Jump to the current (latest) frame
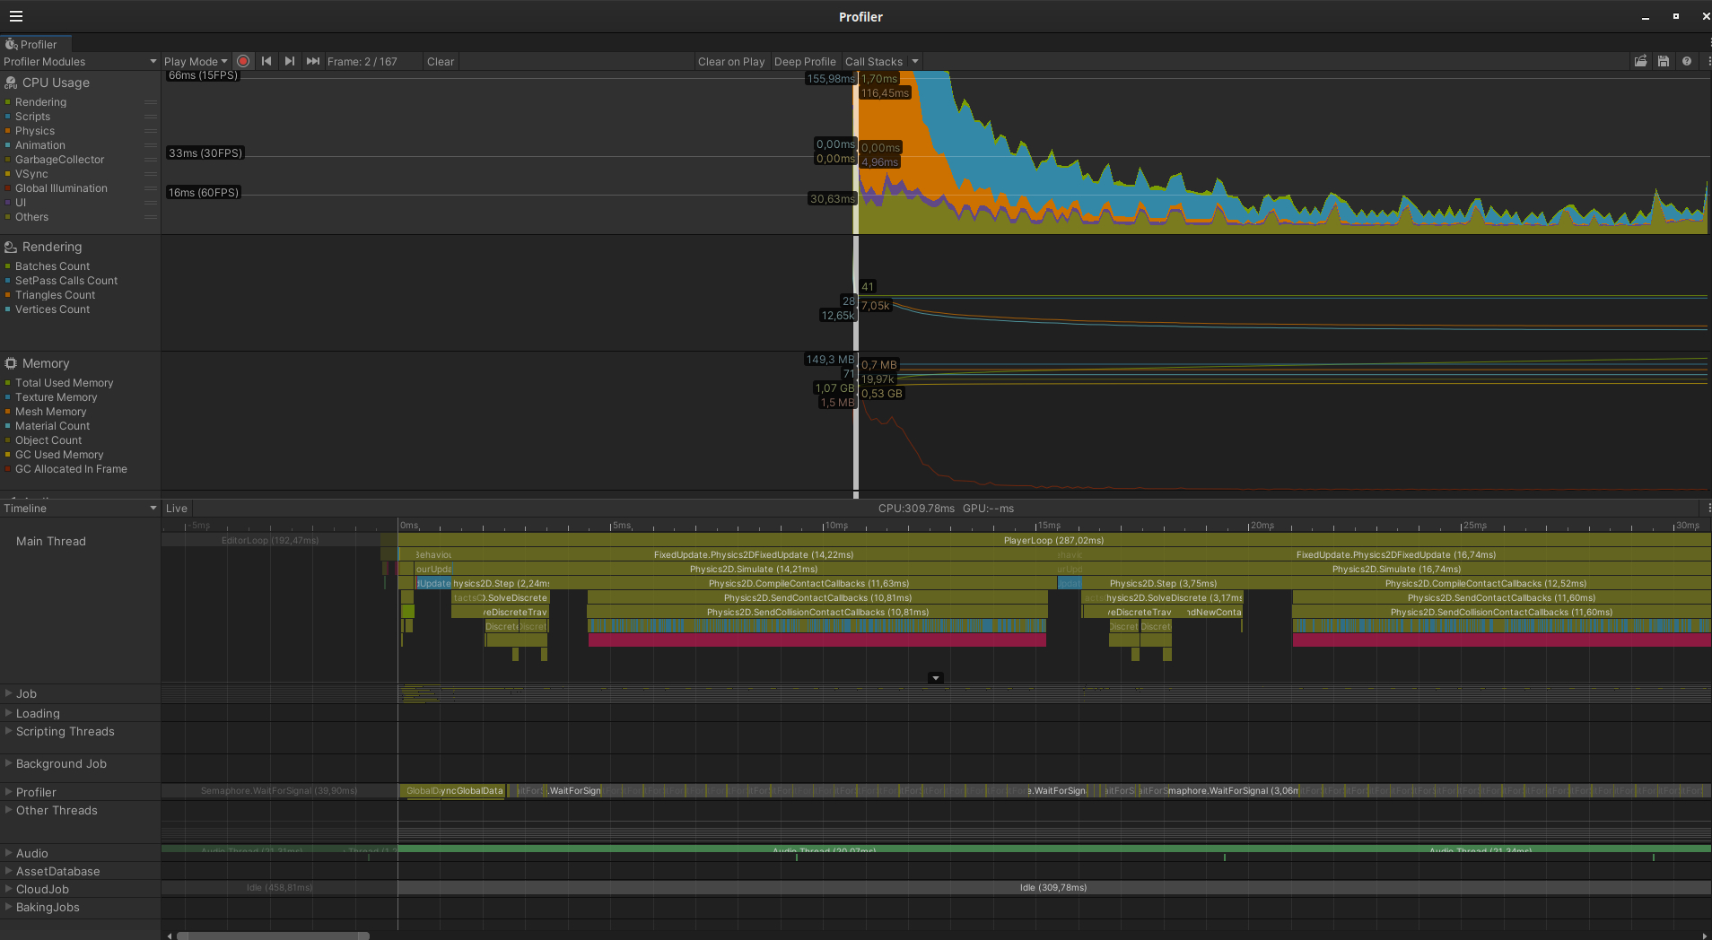The height and width of the screenshot is (940, 1712). [x=312, y=61]
